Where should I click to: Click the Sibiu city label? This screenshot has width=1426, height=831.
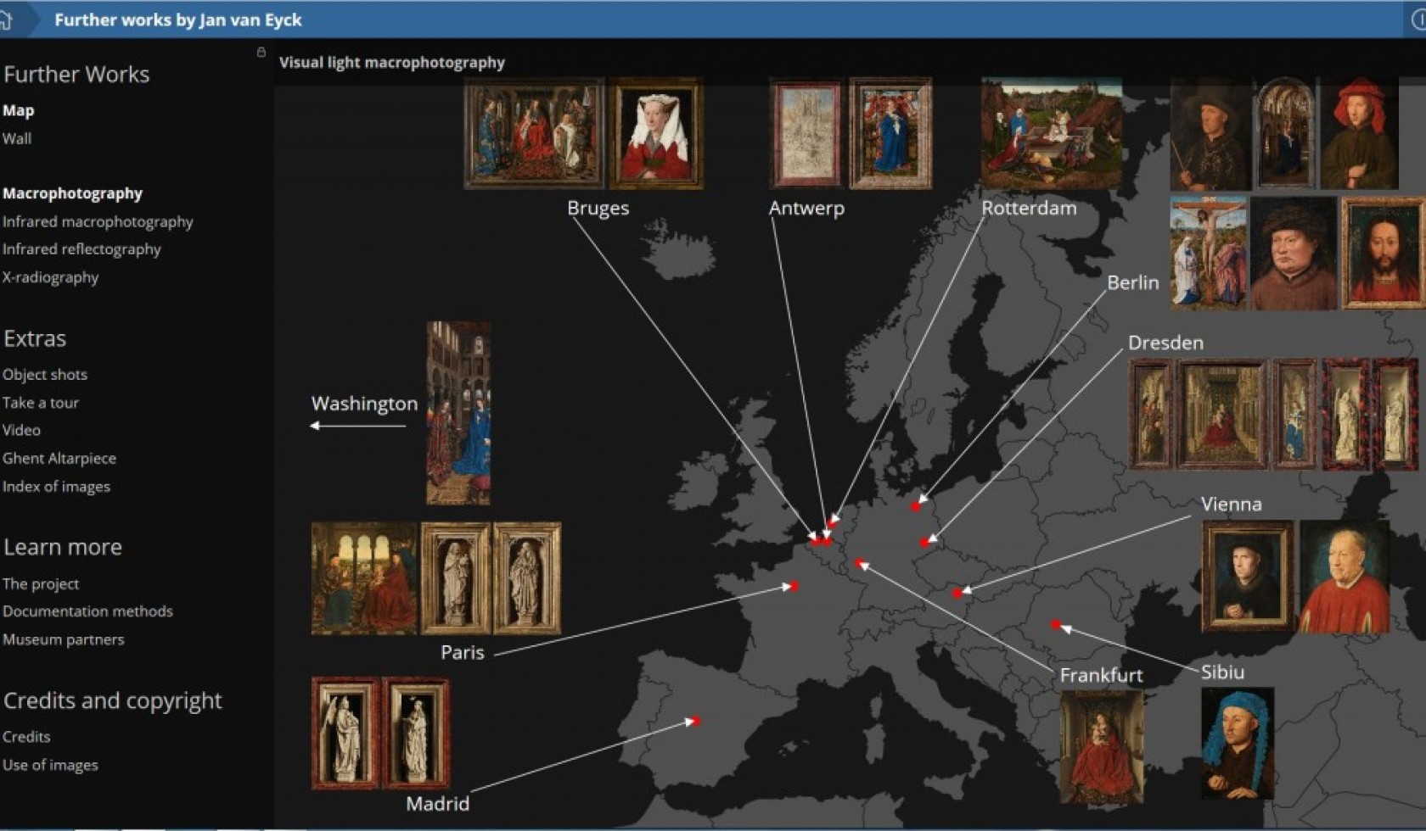(x=1222, y=672)
